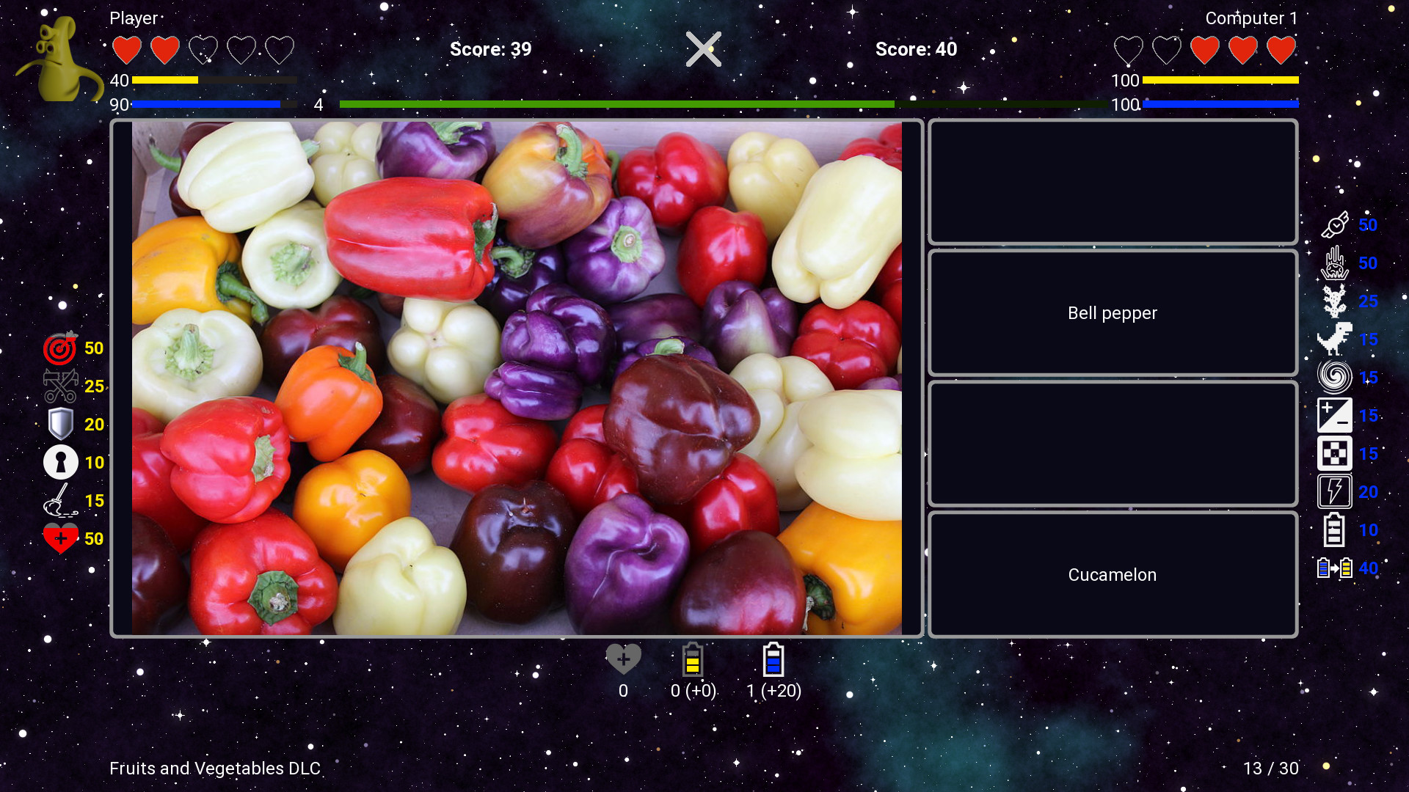Activate the shield power-up

pos(60,425)
